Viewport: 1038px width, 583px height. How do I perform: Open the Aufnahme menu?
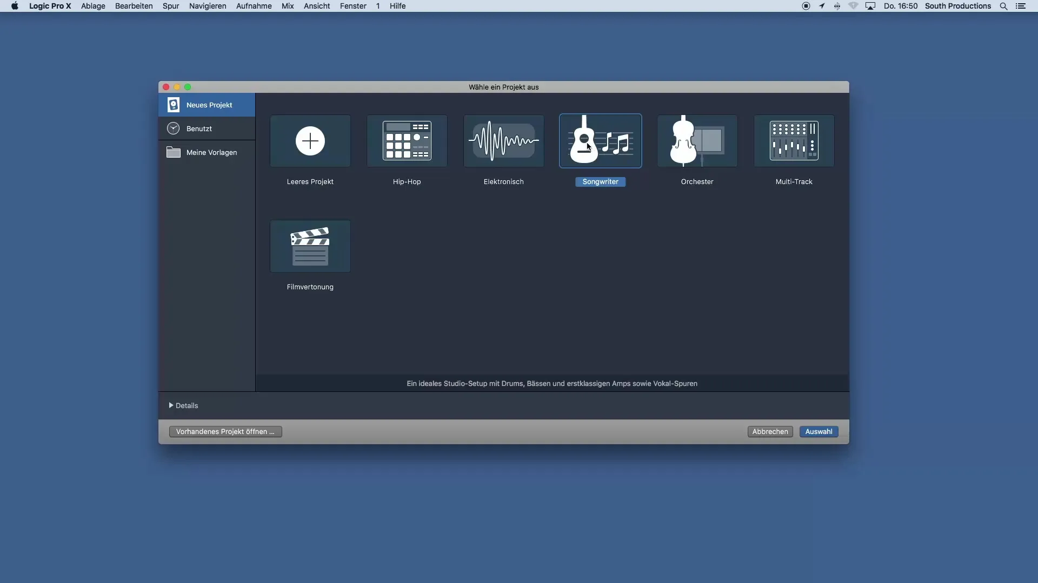tap(254, 6)
